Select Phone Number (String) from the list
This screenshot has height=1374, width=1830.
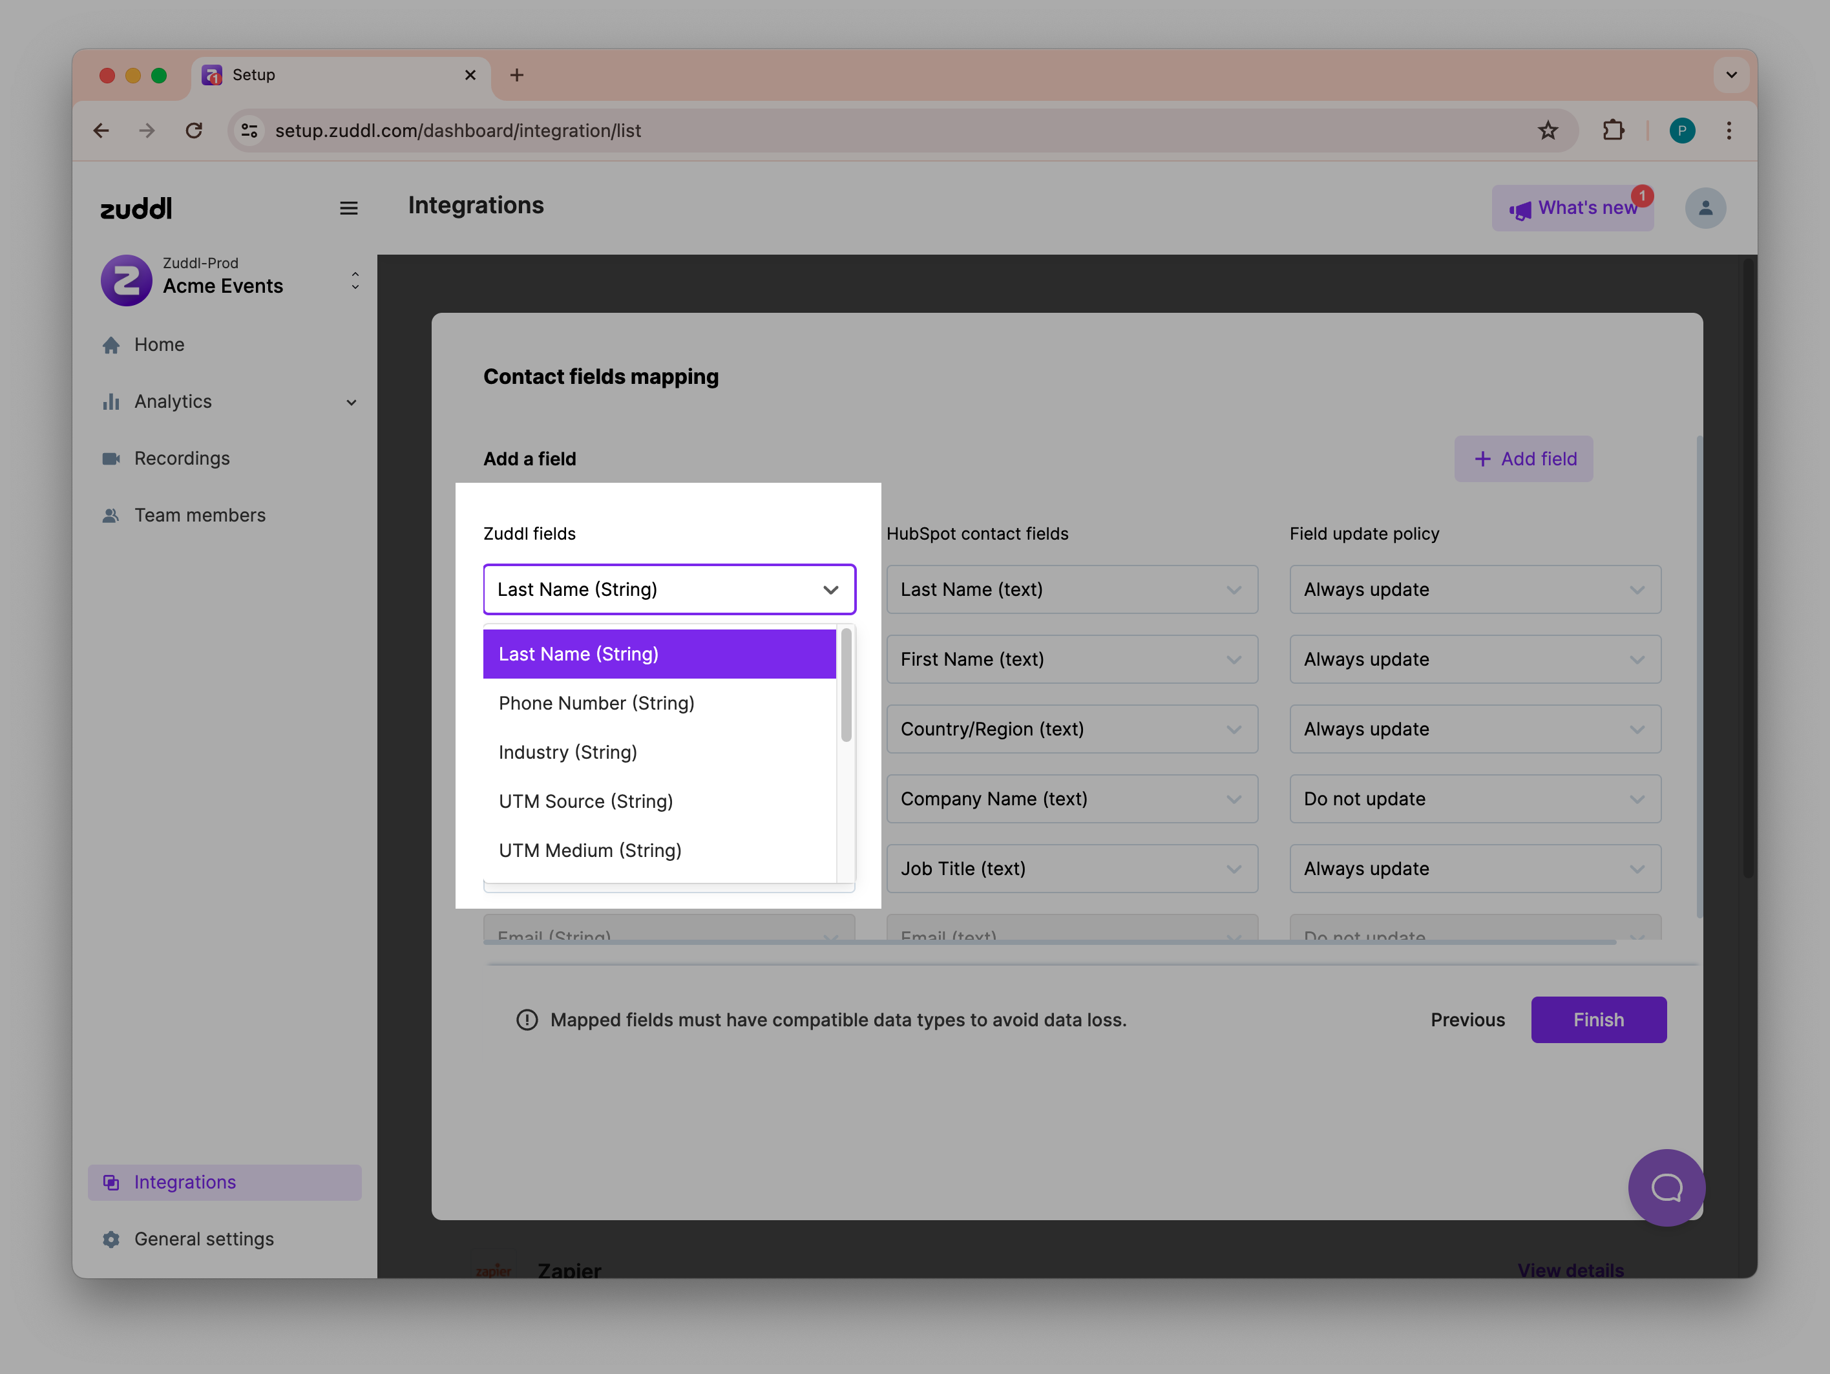click(596, 703)
